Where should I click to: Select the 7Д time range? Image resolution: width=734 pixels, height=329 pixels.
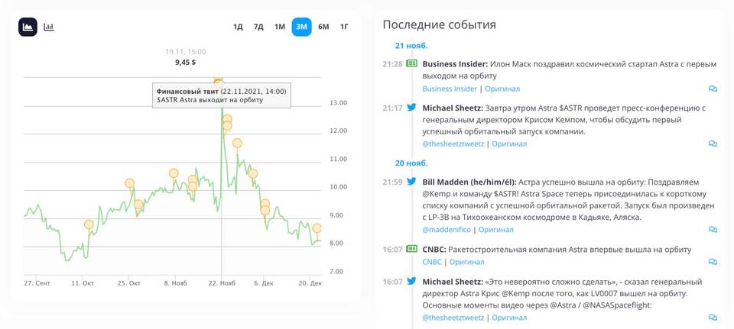[258, 27]
